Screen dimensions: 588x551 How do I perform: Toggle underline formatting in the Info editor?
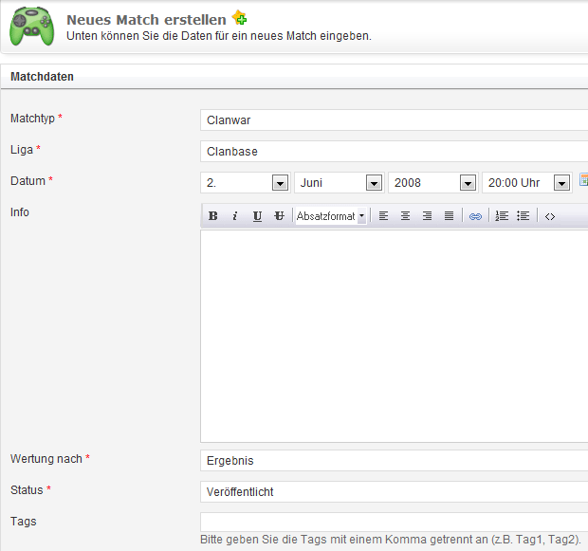click(x=257, y=216)
